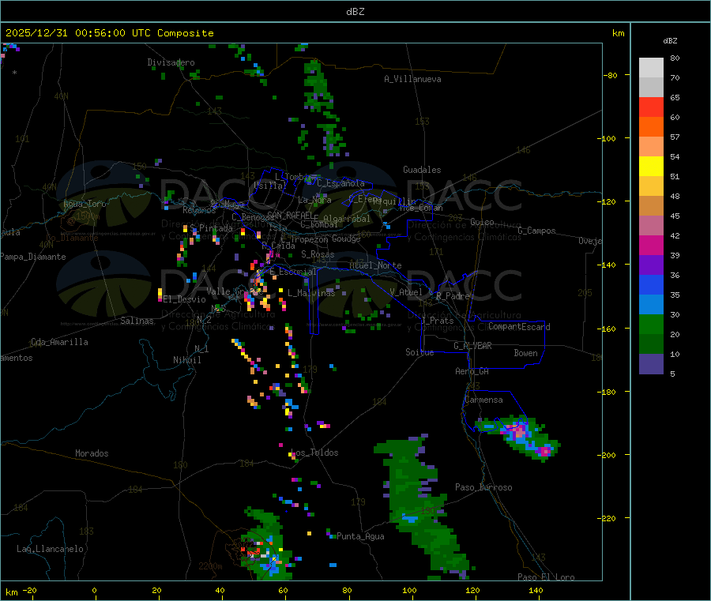
Task: Click the 'Nihuil' map label
Action: point(187,360)
